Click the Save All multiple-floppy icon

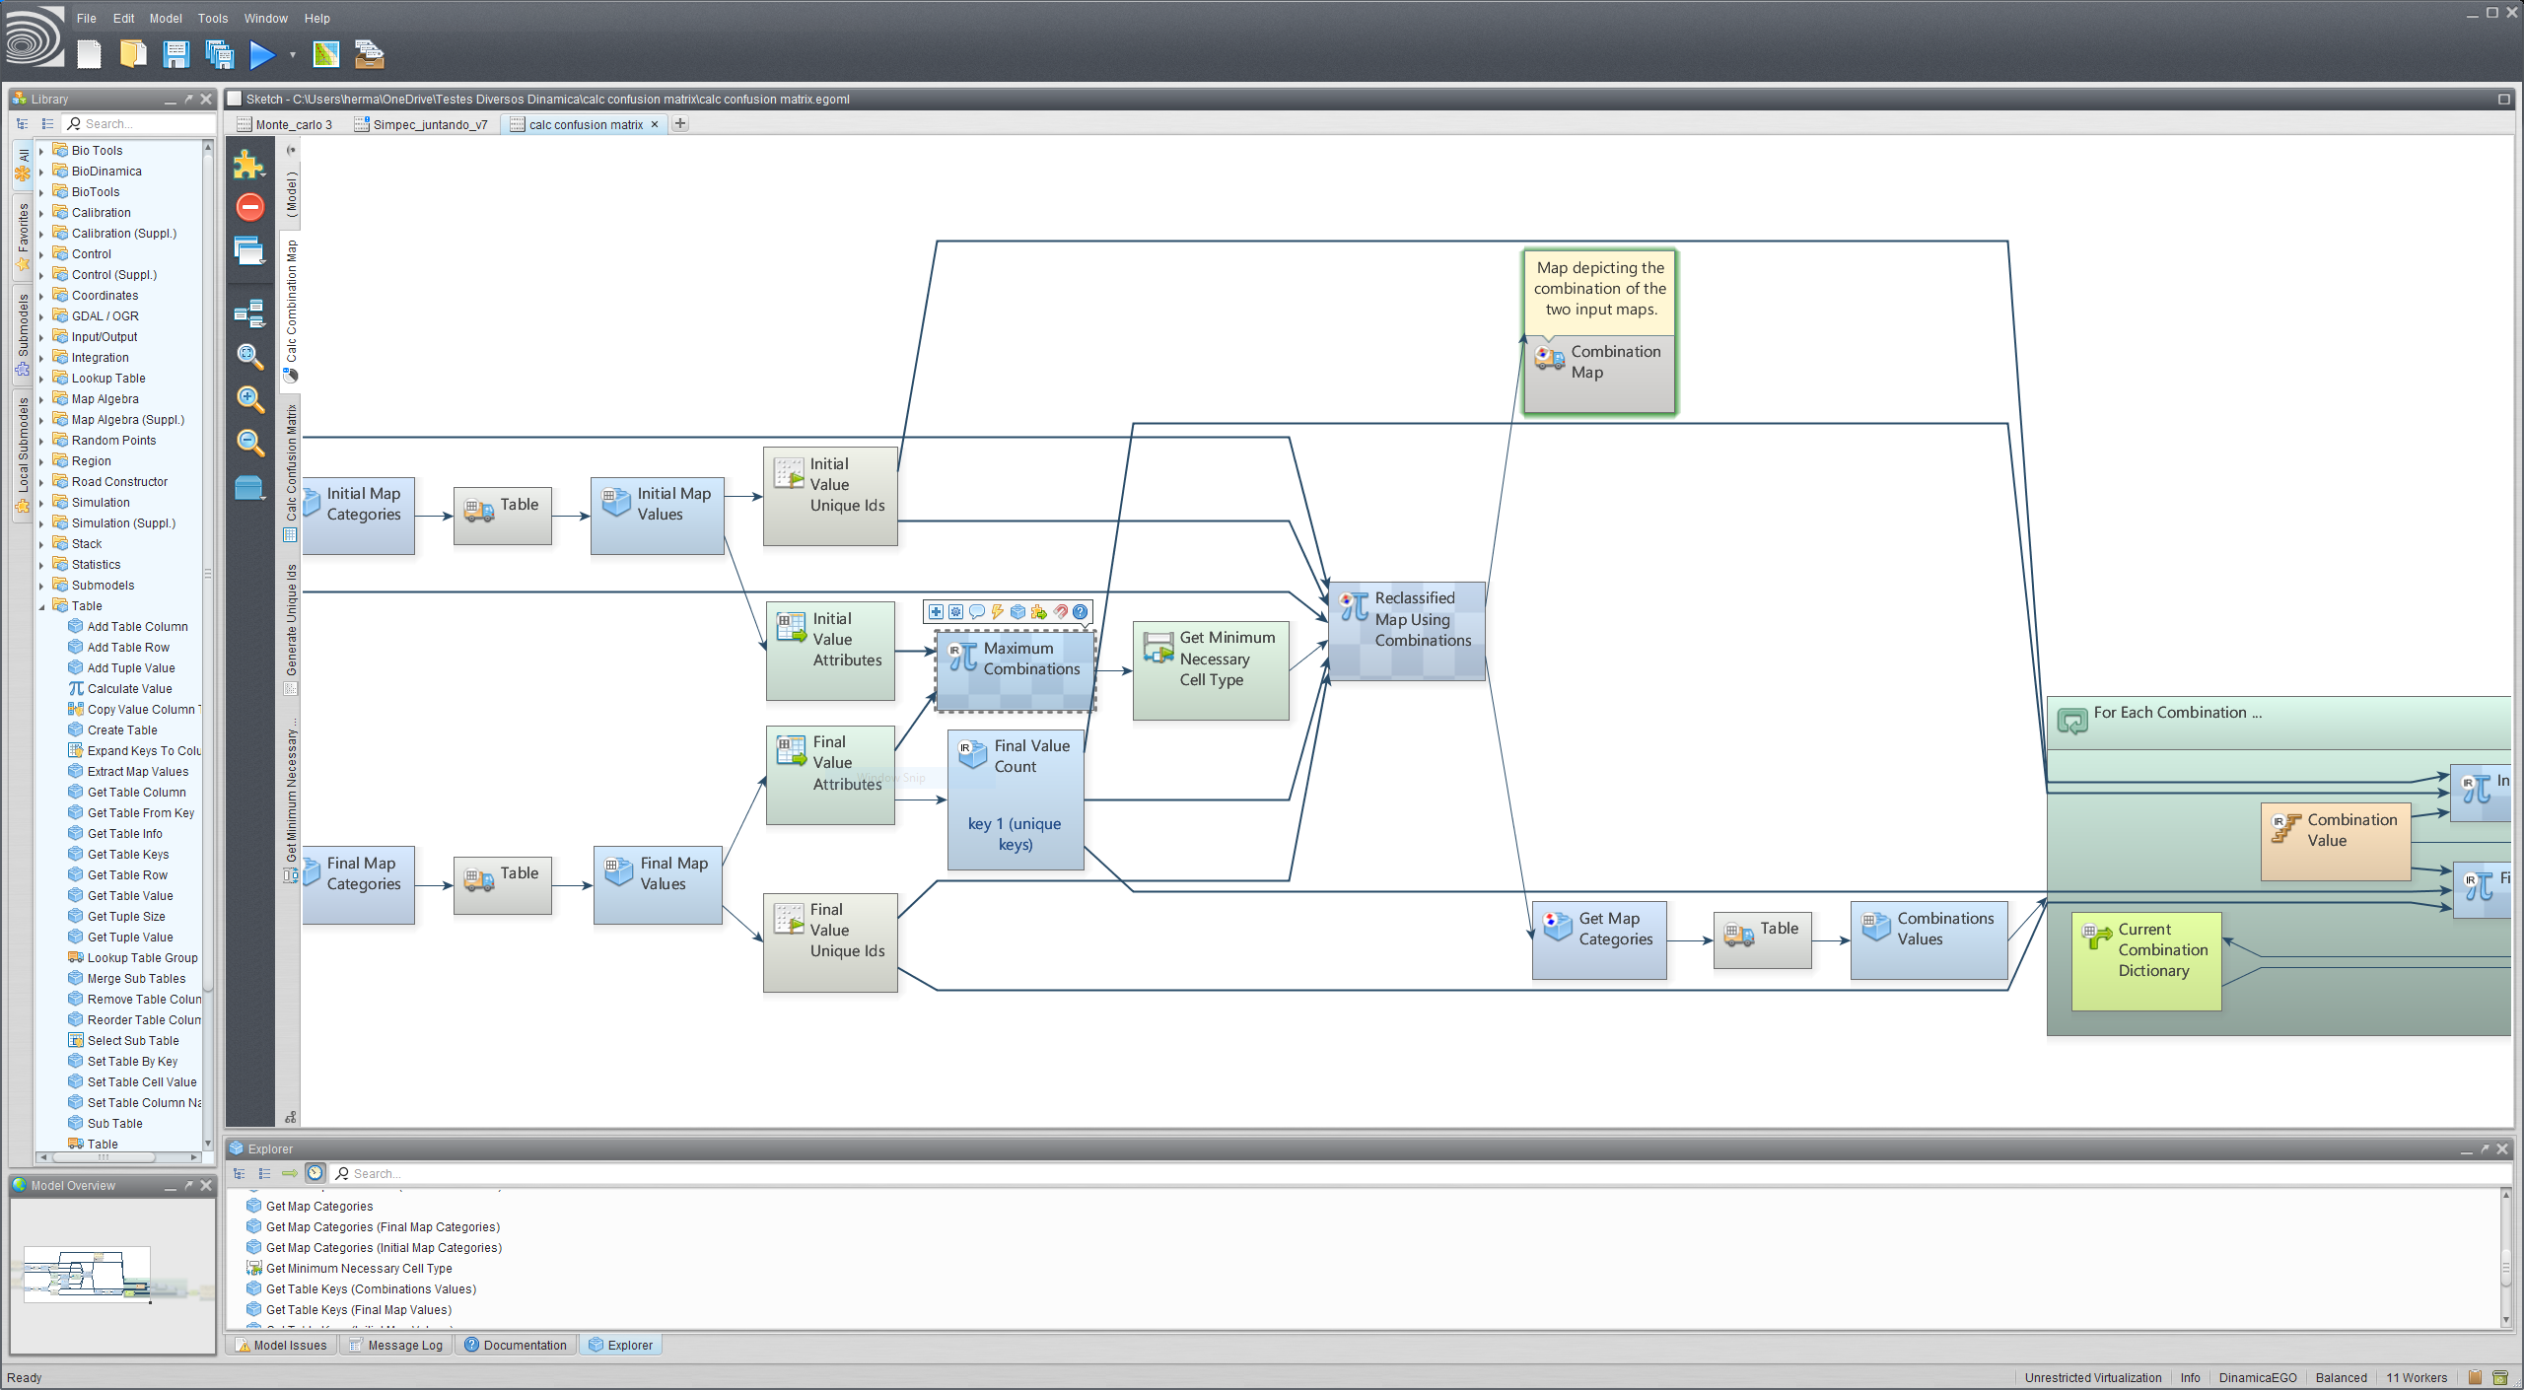click(x=219, y=55)
